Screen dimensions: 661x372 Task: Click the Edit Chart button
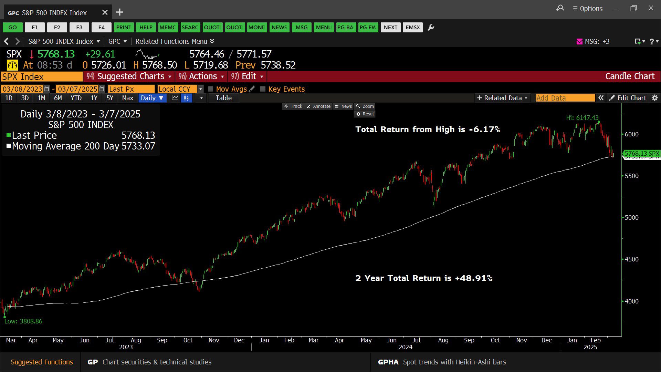(628, 98)
